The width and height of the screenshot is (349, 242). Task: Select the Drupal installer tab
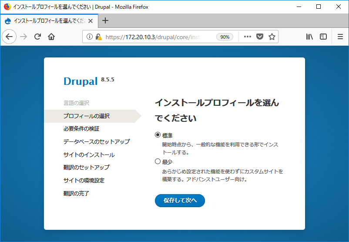pyautogui.click(x=49, y=21)
